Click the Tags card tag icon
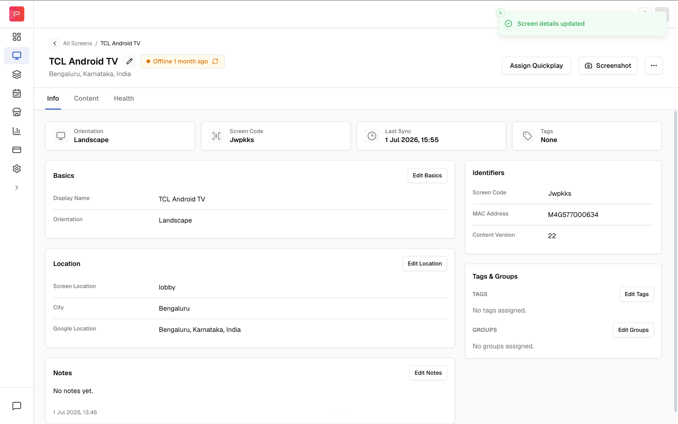 [527, 136]
